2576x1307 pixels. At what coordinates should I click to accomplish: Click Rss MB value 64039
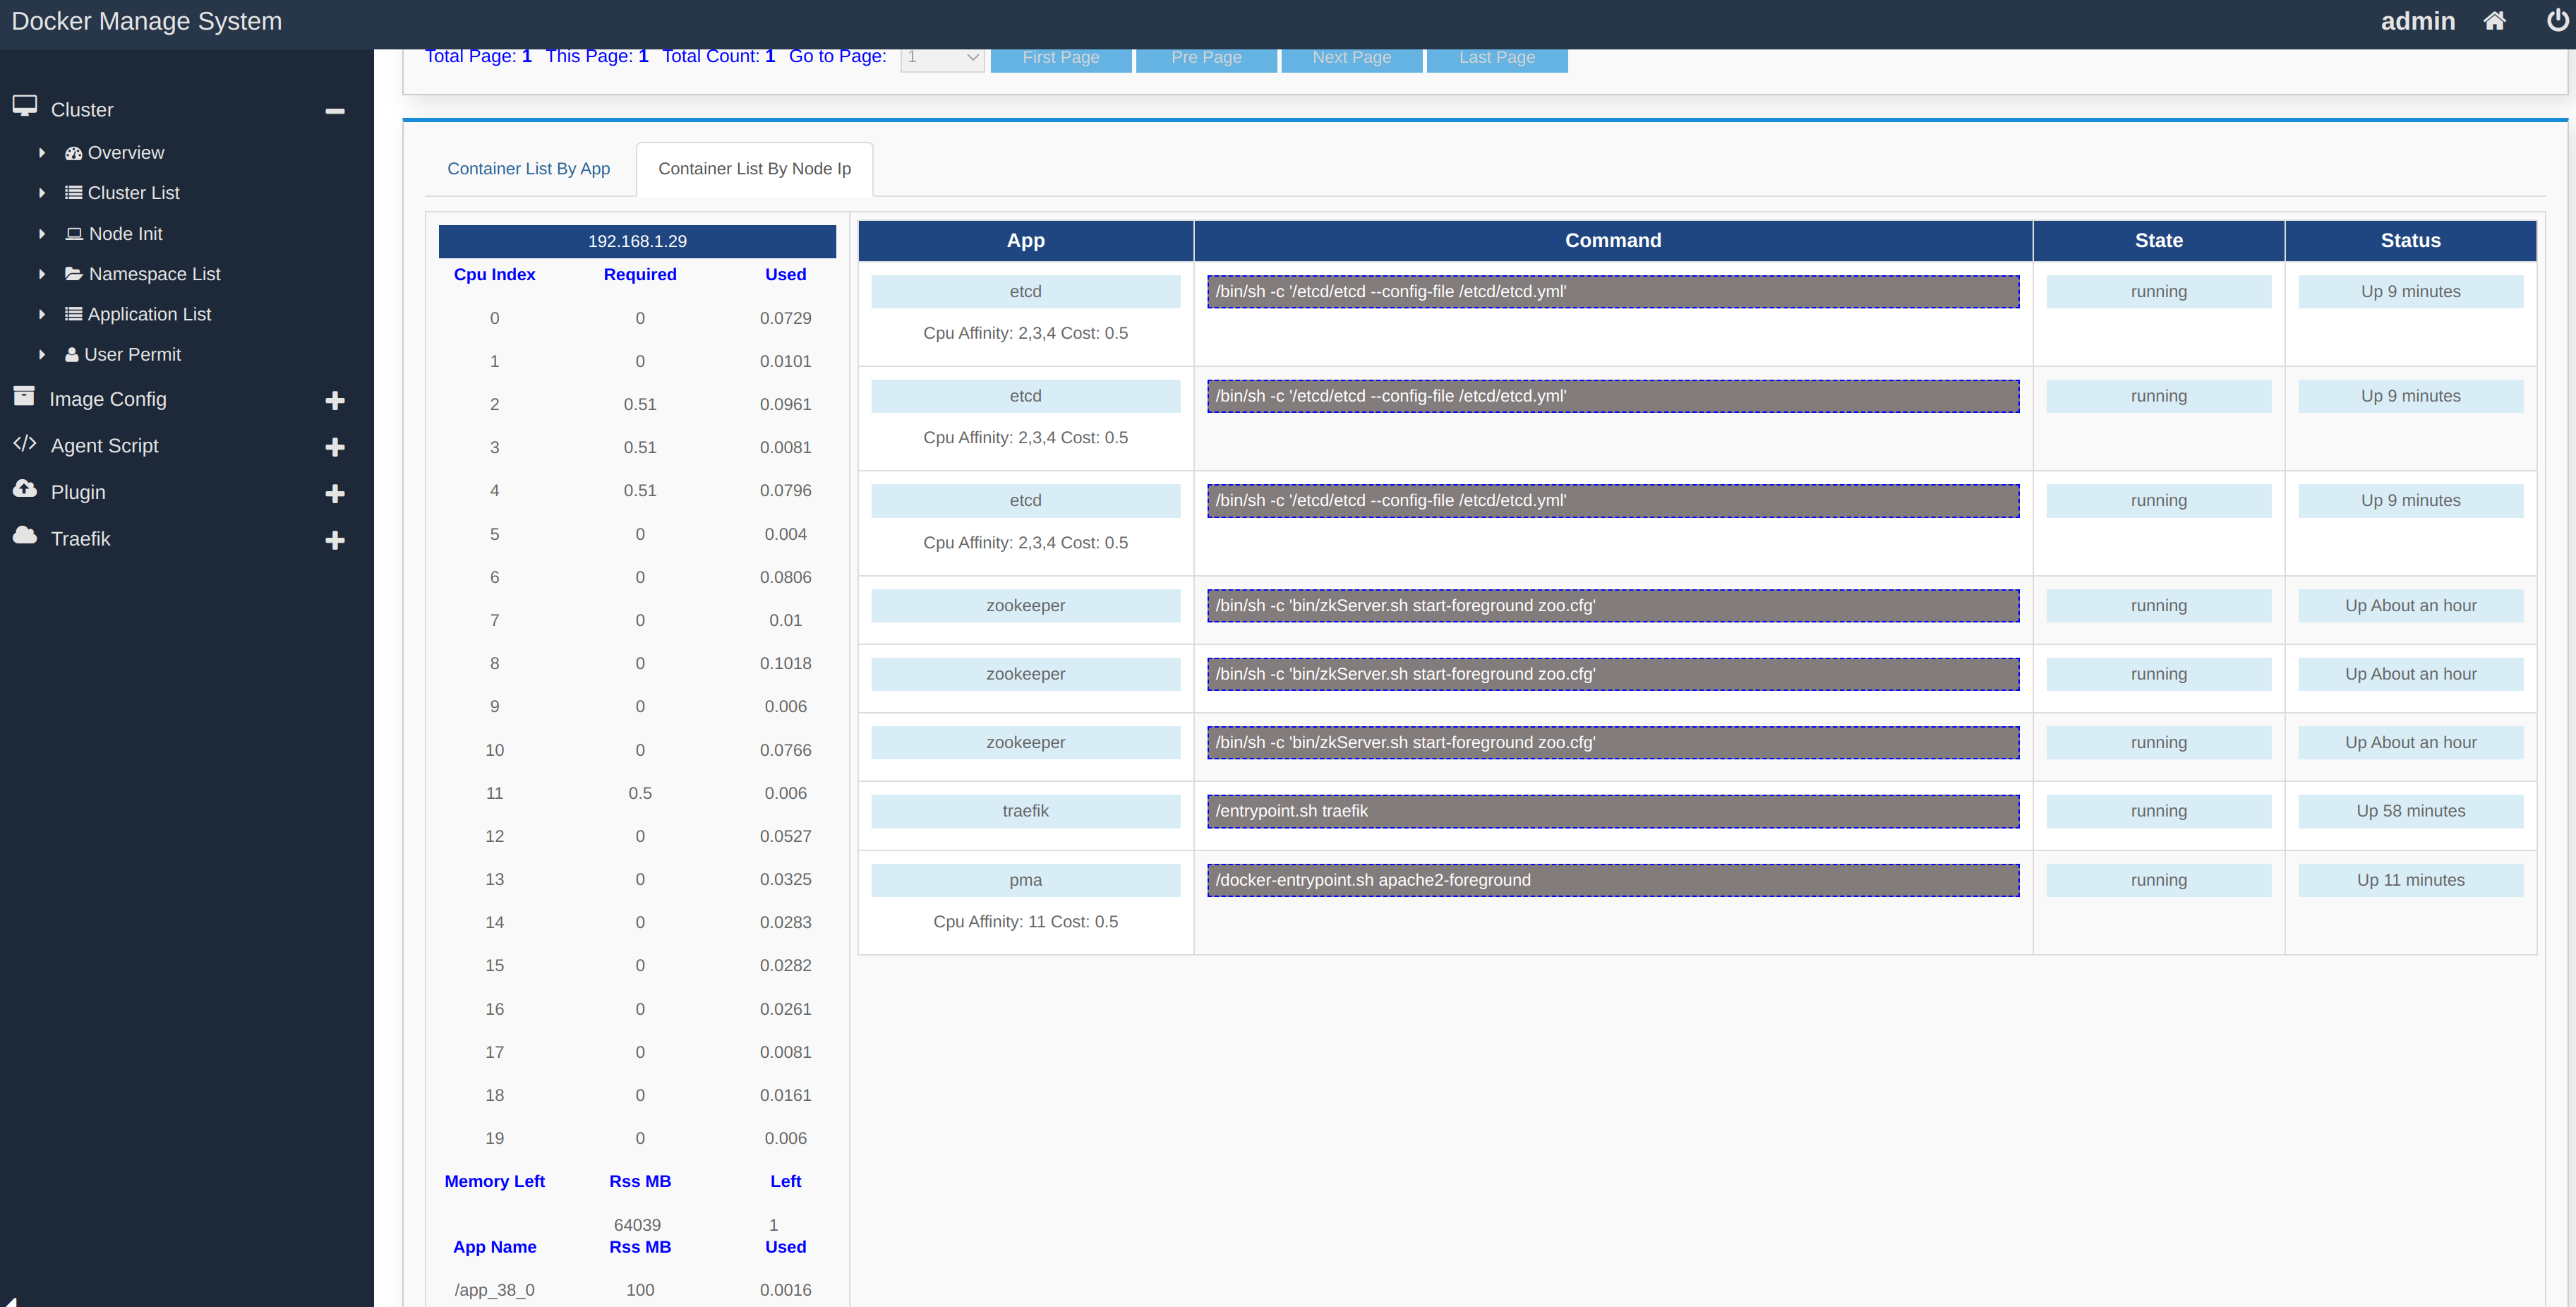click(637, 1225)
